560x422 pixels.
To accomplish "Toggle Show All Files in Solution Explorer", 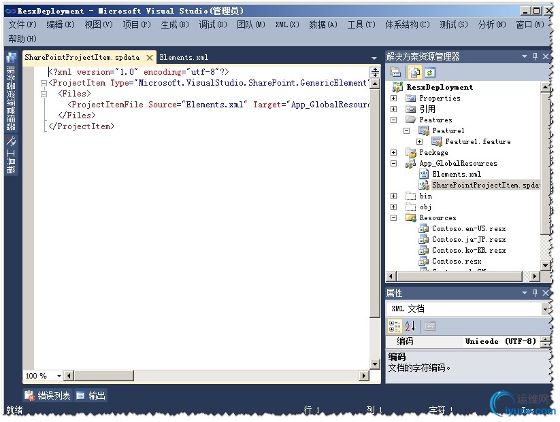I will coord(414,73).
